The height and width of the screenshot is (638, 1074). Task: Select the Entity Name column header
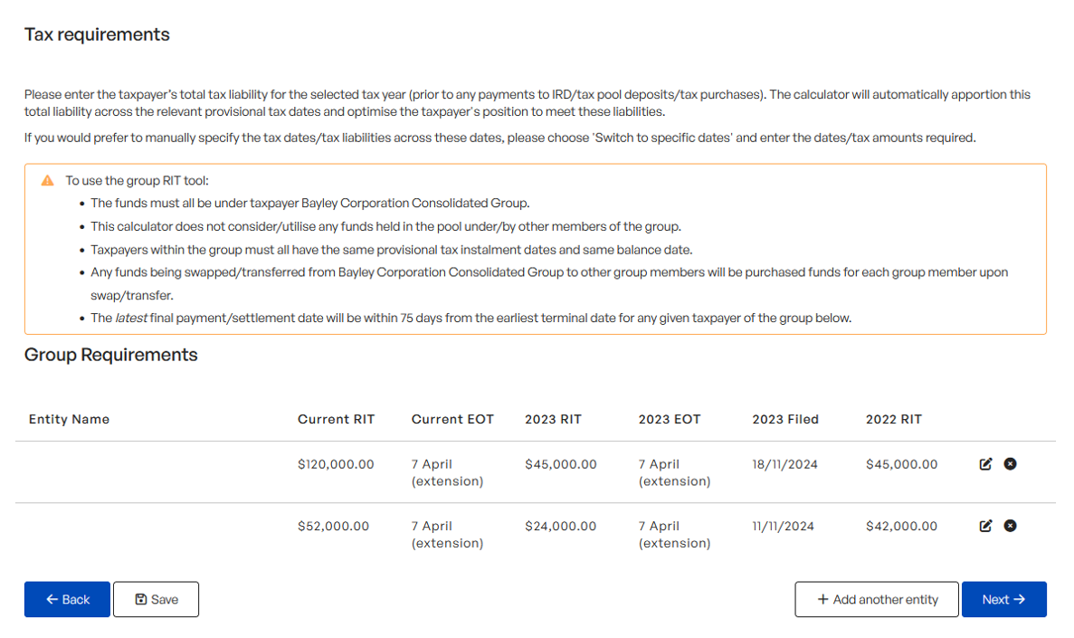pyautogui.click(x=69, y=419)
